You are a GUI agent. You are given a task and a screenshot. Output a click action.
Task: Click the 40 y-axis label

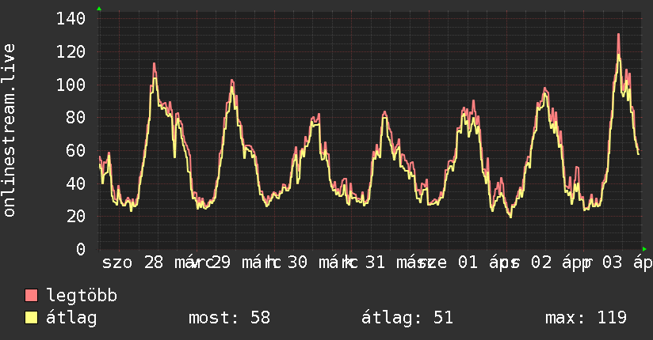point(76,183)
